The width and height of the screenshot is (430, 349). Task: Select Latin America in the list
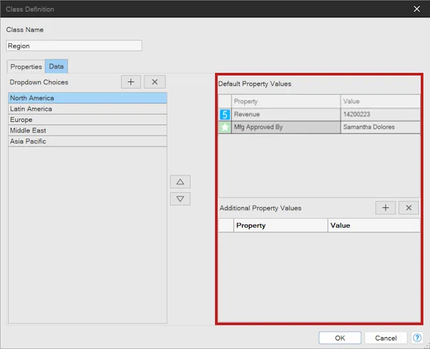(x=87, y=109)
